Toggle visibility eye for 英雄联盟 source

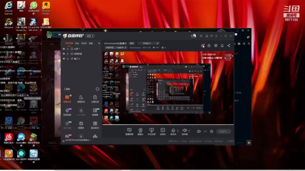(x=64, y=54)
